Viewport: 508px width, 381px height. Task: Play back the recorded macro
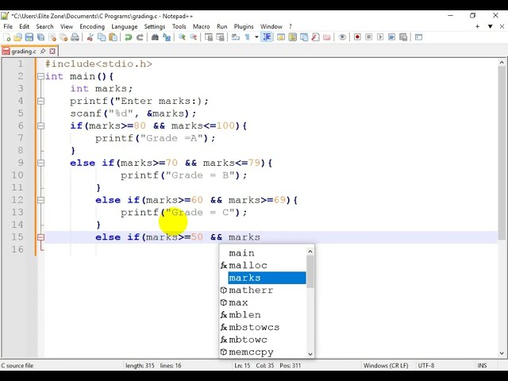coord(380,37)
